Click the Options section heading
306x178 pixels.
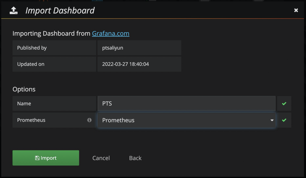pyautogui.click(x=24, y=89)
